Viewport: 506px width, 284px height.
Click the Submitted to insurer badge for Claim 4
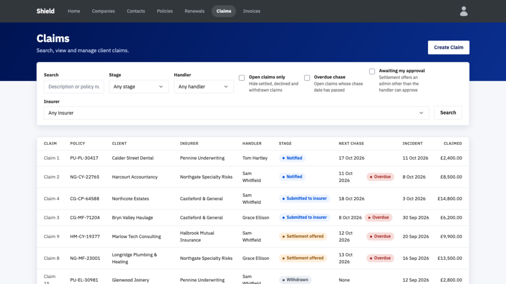point(304,199)
